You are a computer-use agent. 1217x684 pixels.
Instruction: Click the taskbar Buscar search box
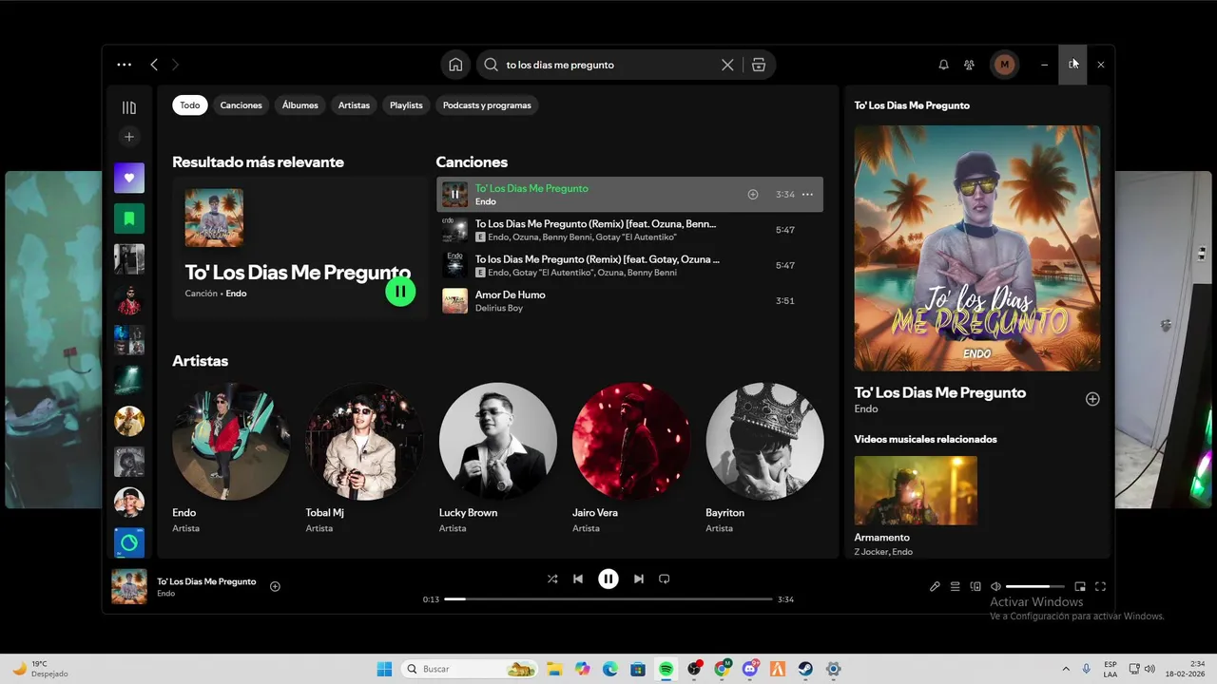coord(470,669)
